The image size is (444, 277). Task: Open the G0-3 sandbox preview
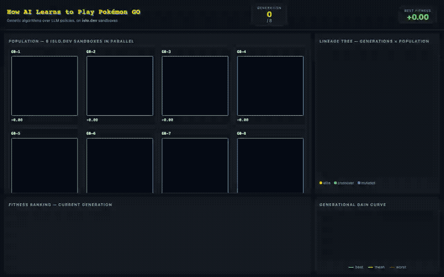[x=195, y=86]
